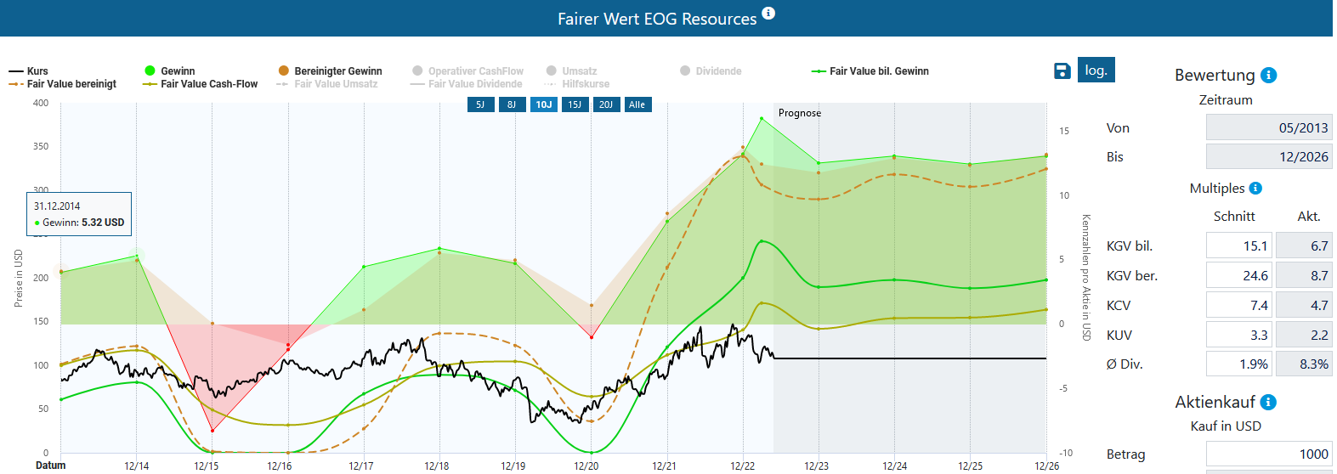Toggle Kurs series in legend
This screenshot has height=474, width=1337.
pos(28,71)
